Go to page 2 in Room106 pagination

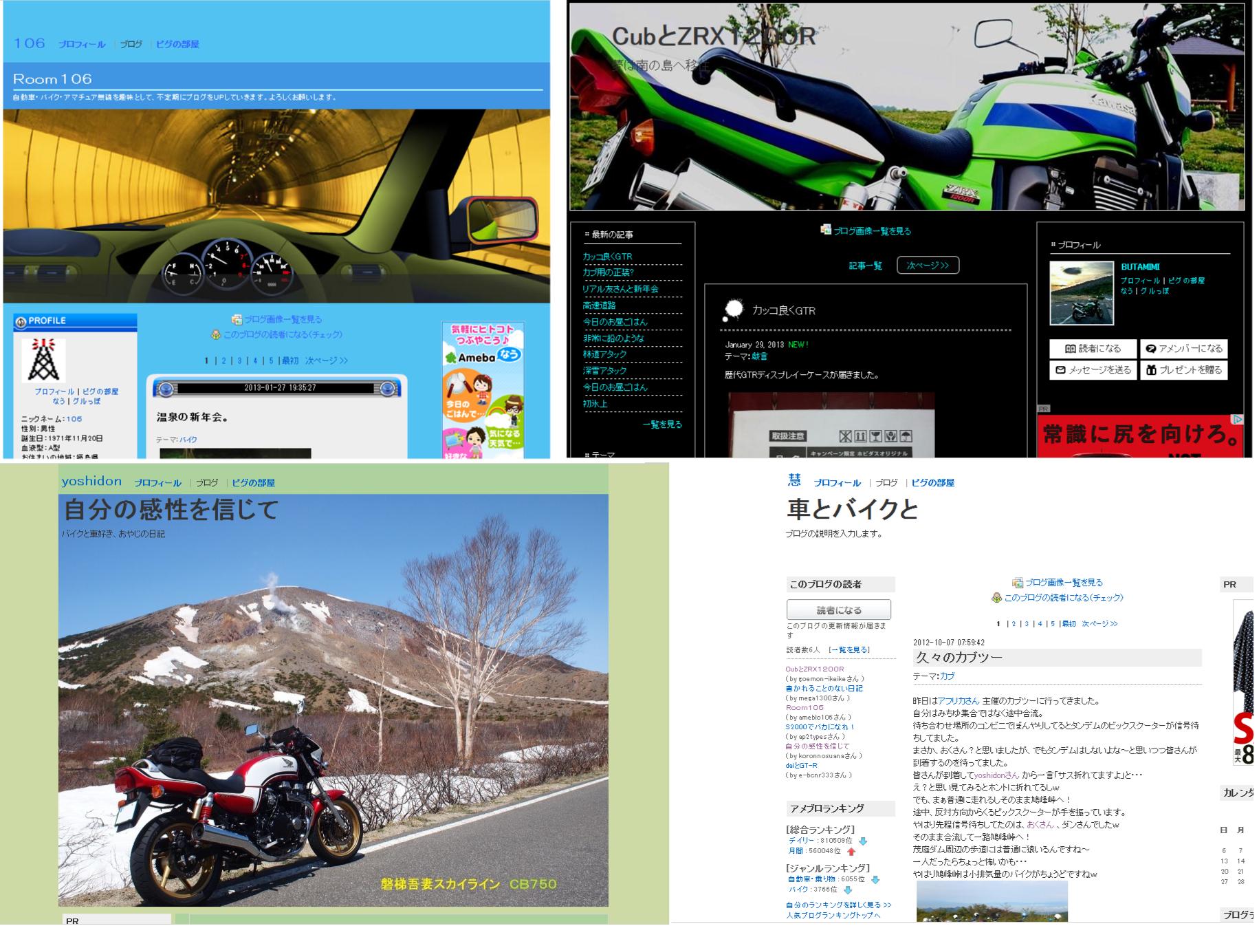click(223, 360)
